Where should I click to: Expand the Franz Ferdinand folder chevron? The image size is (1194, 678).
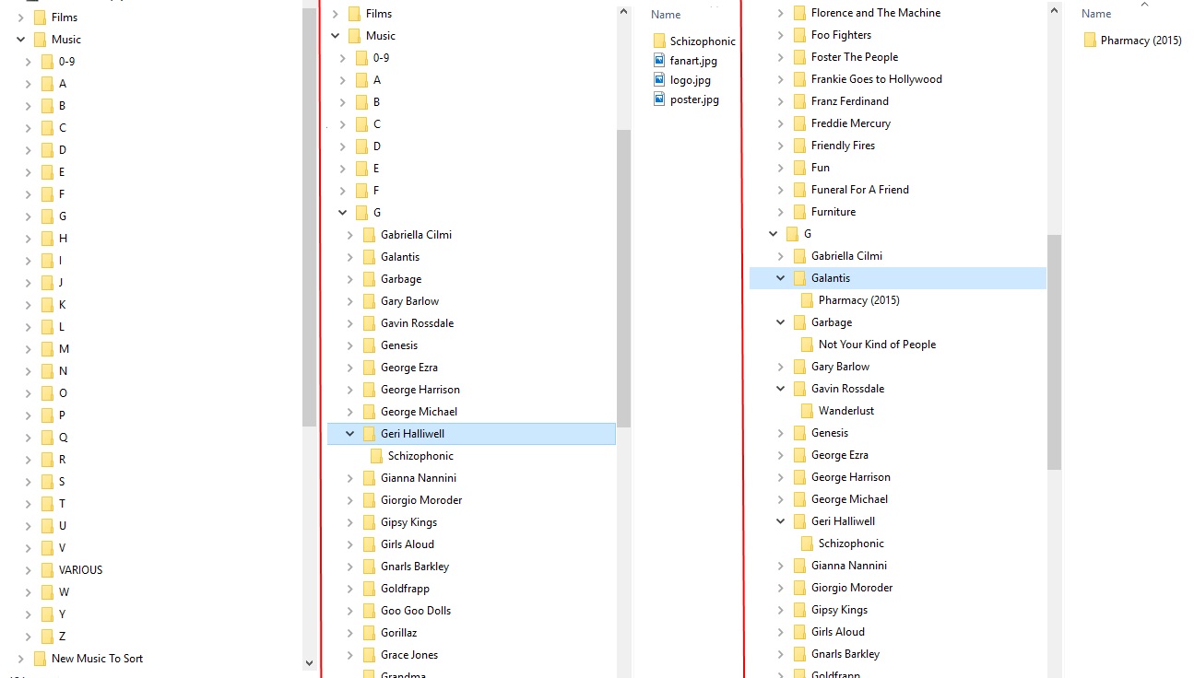[x=780, y=101]
